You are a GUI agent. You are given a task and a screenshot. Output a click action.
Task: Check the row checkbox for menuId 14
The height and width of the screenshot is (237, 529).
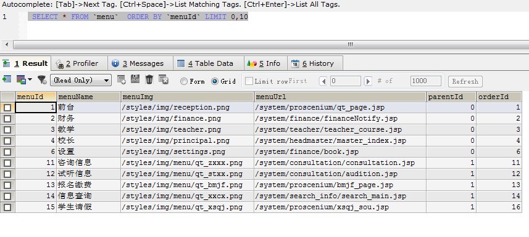click(7, 196)
